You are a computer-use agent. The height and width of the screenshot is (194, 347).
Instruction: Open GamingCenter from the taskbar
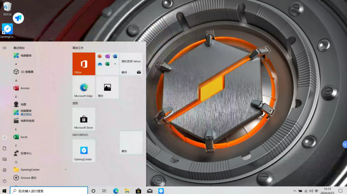click(161, 191)
